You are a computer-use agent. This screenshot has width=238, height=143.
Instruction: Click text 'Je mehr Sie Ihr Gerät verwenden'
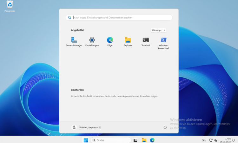pos(87,96)
